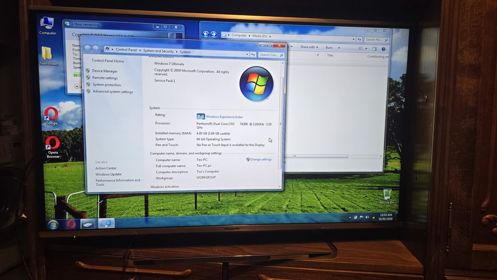Show more Explorer toolbar commands chevron
This screenshot has height=280, width=497.
click(339, 48)
